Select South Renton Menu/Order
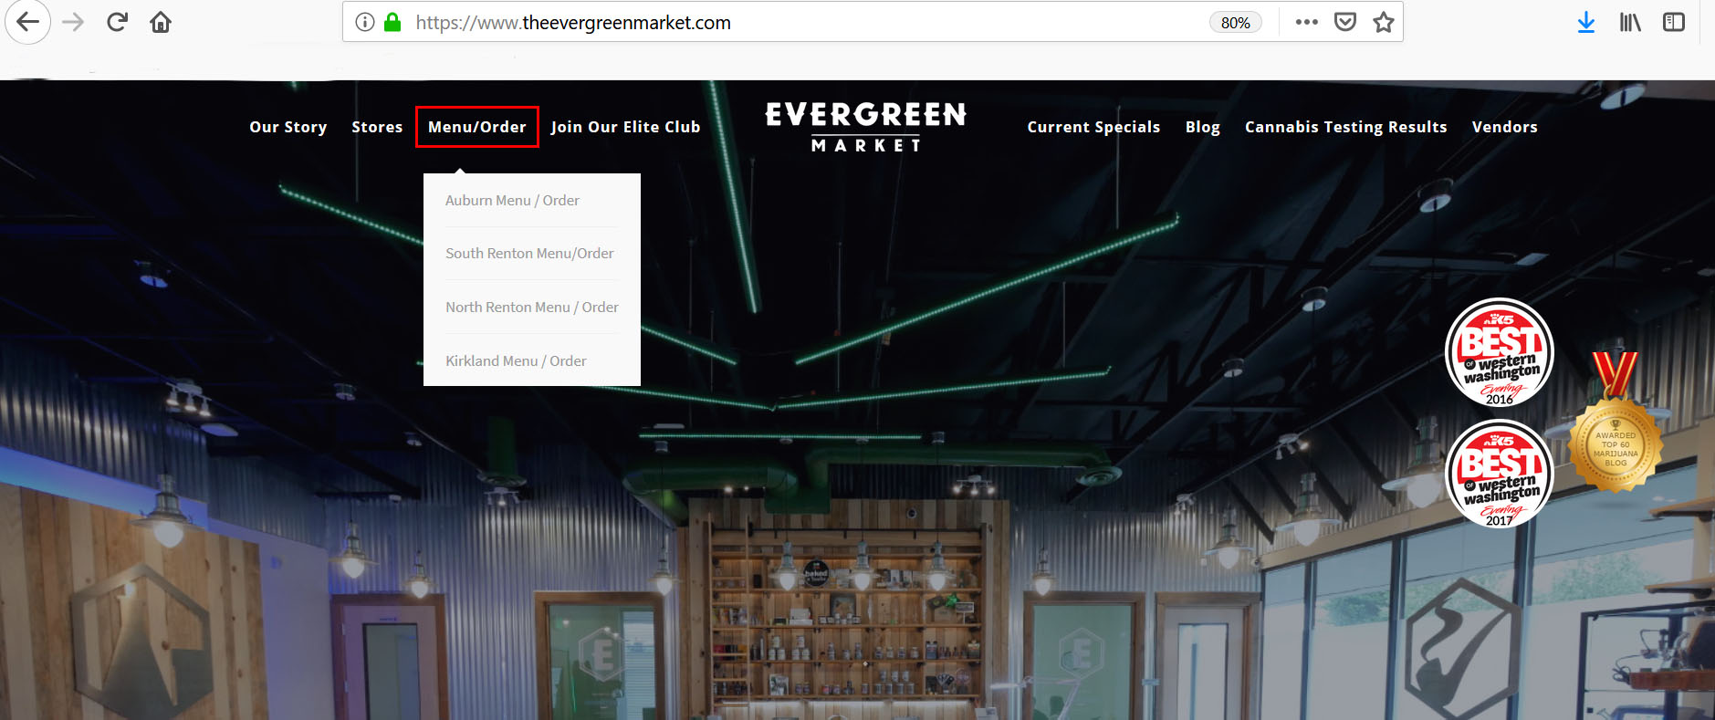 click(529, 253)
